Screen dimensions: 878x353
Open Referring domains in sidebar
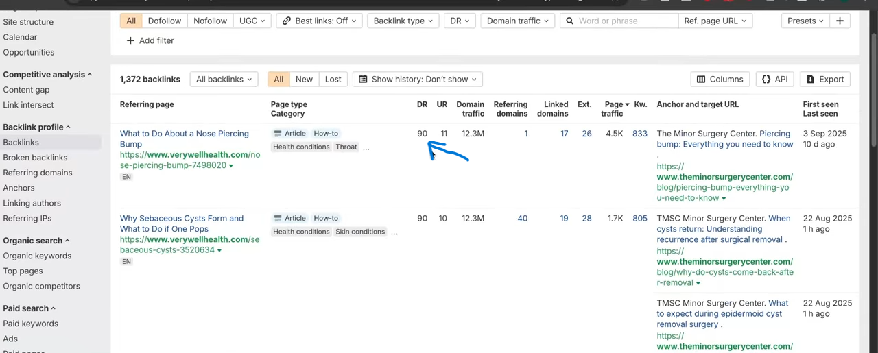pyautogui.click(x=37, y=173)
